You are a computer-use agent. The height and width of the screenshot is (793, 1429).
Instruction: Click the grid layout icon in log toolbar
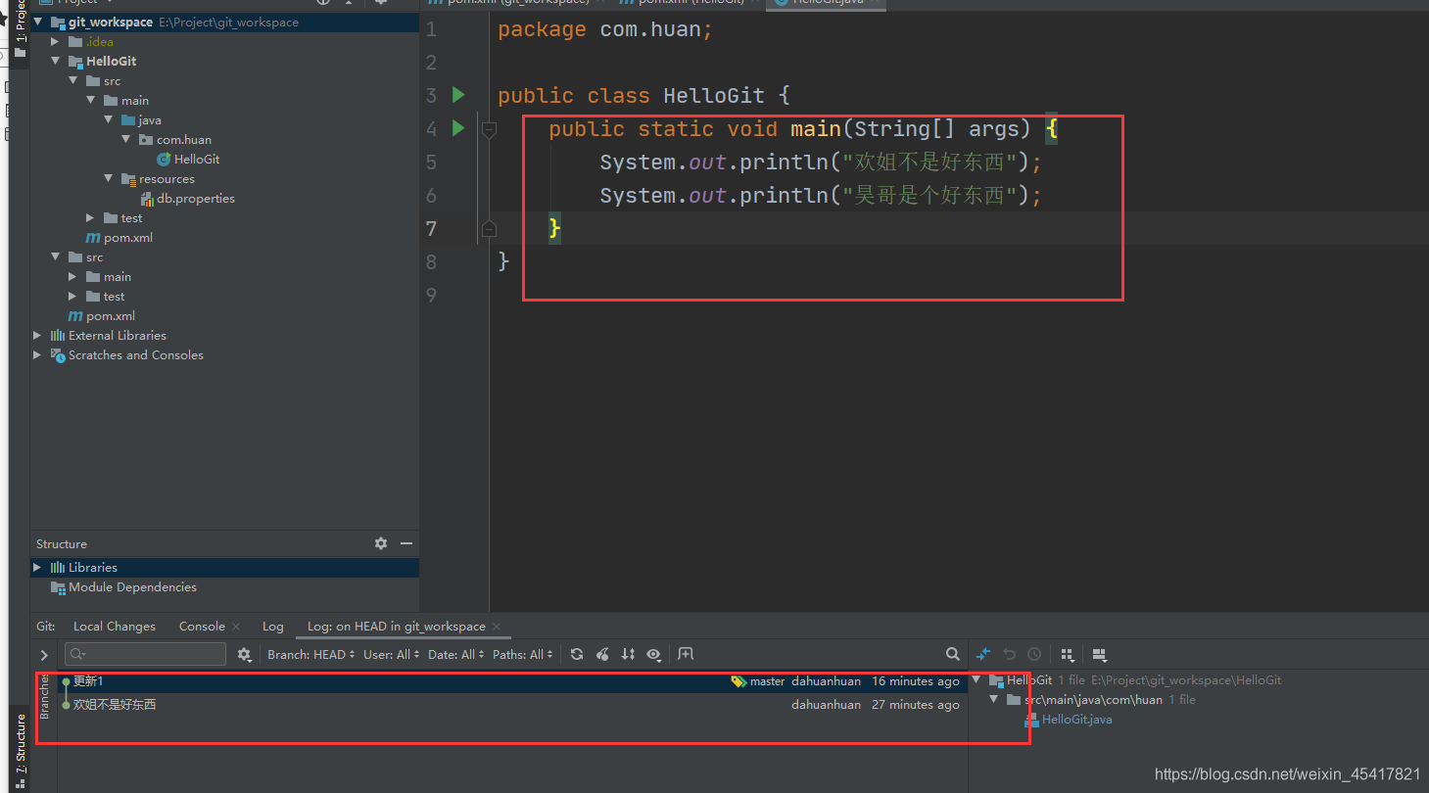pyautogui.click(x=1067, y=654)
